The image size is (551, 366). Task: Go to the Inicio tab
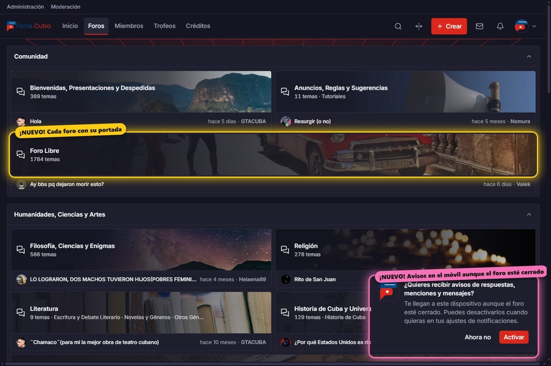70,26
